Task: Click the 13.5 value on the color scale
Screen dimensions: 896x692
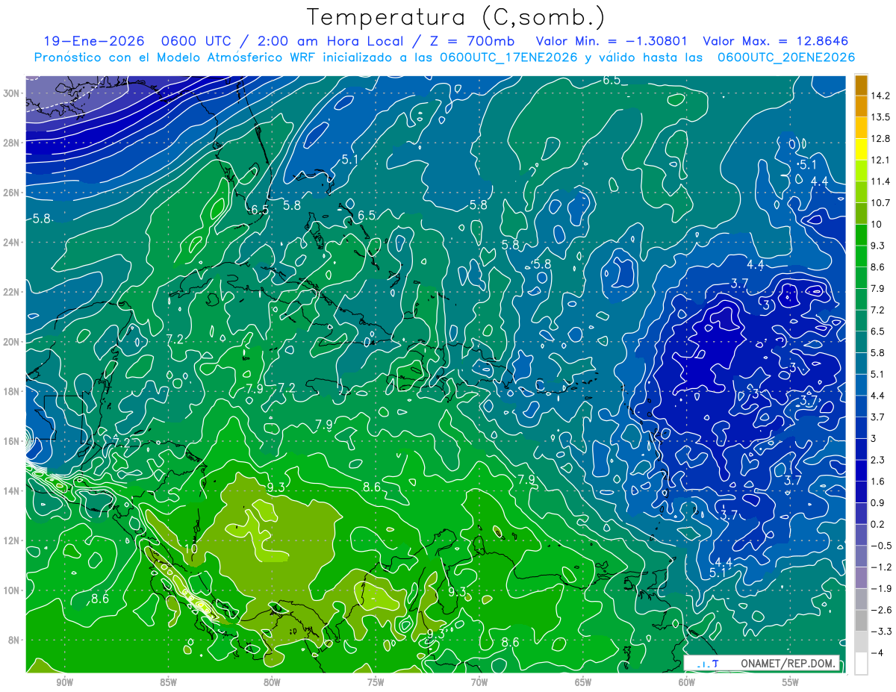Action: point(880,117)
